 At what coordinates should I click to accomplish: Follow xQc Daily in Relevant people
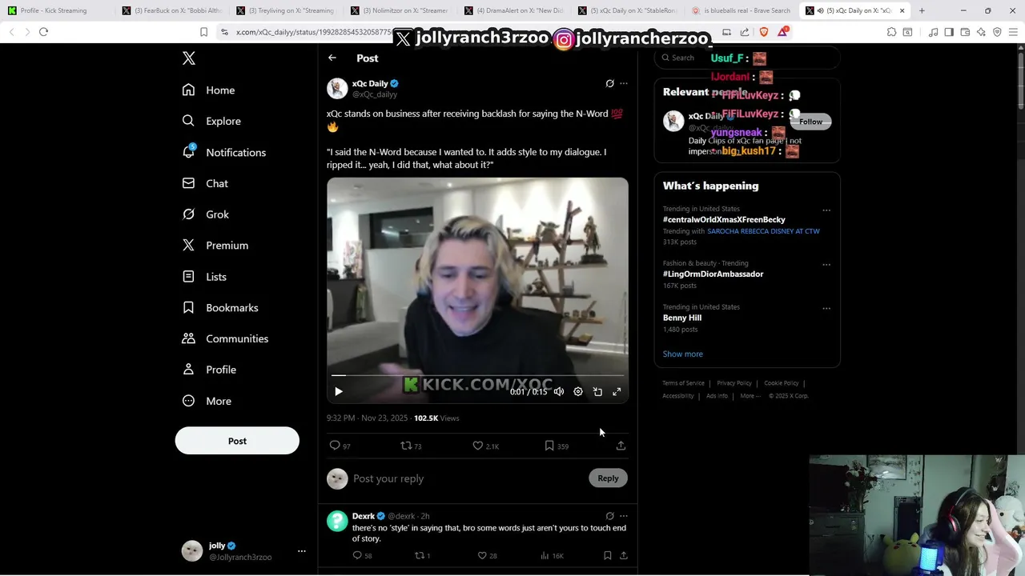coord(810,122)
